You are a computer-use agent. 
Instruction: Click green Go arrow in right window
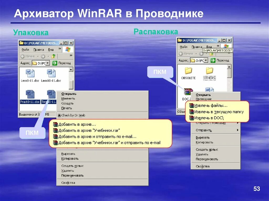click(213, 60)
